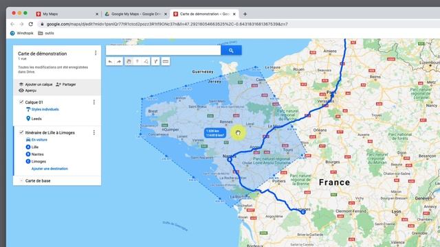Select the add marker tool
This screenshot has height=247, width=440.
[137, 61]
